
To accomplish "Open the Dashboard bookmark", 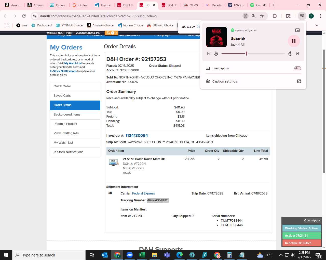I will pos(41,25).
